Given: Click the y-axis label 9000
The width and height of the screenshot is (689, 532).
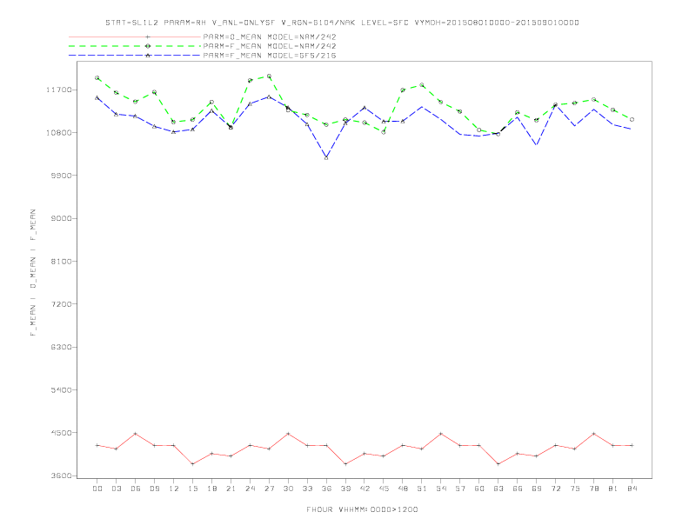Looking at the screenshot, I should [x=61, y=218].
